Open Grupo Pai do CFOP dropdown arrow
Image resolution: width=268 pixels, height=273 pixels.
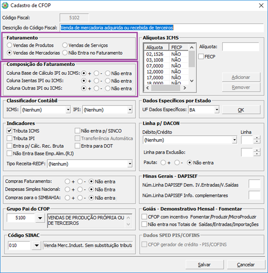(x=40, y=218)
